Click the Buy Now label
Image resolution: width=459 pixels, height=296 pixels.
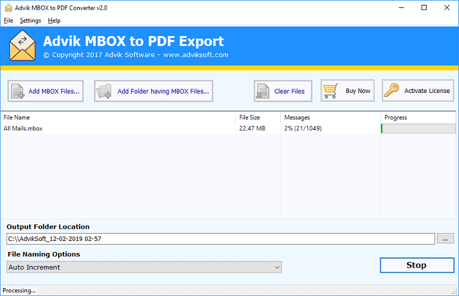[x=358, y=91]
